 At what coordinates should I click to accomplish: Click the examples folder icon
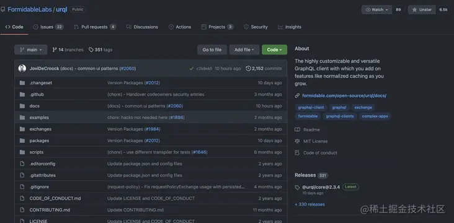click(x=22, y=118)
